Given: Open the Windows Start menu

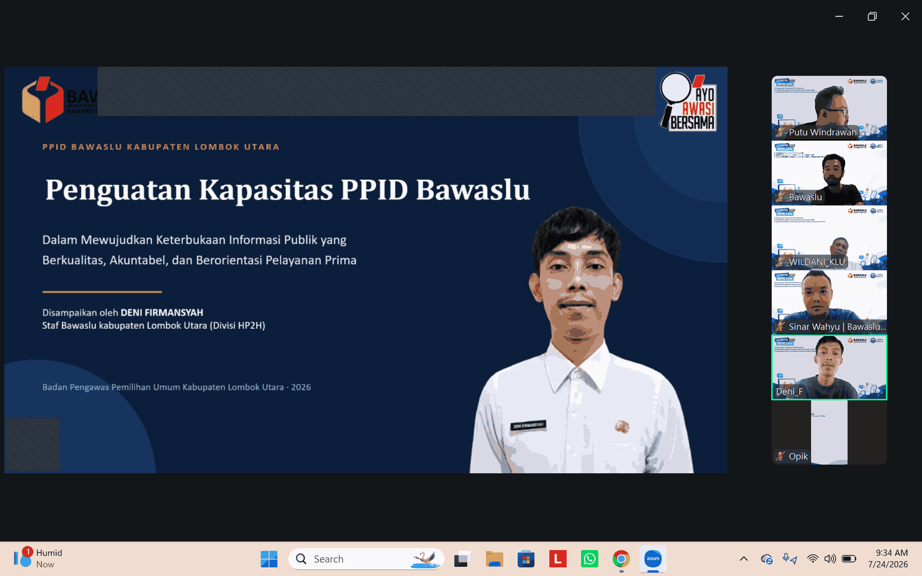Looking at the screenshot, I should [269, 559].
